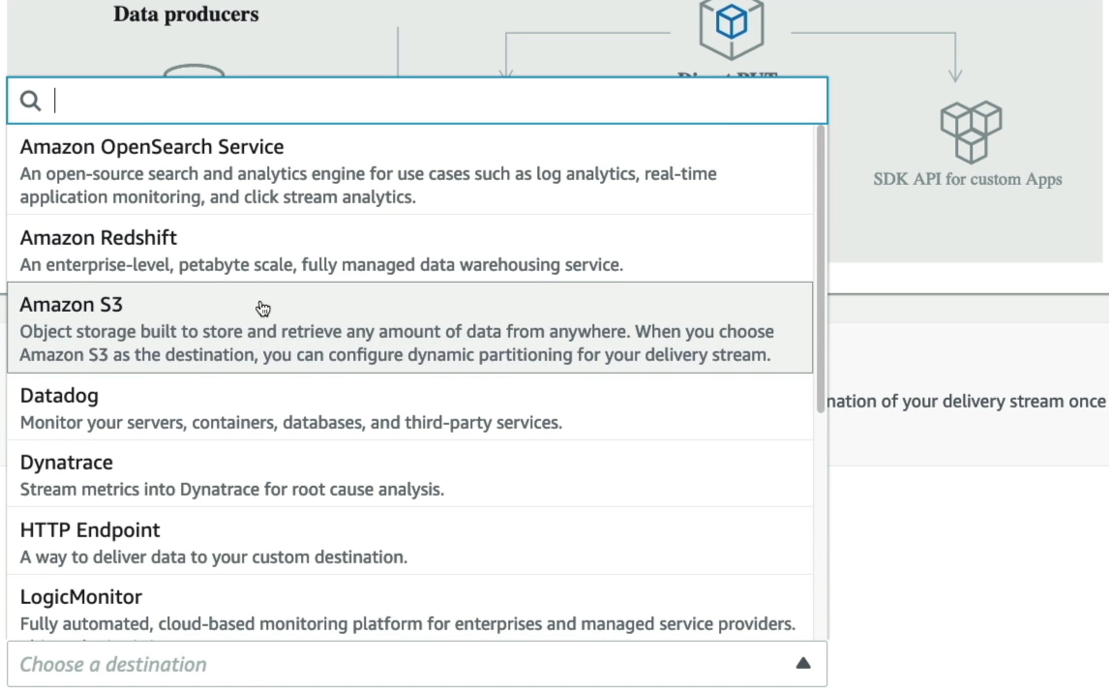The height and width of the screenshot is (694, 1109).
Task: Click the magnifier search icon
Action: [30, 102]
